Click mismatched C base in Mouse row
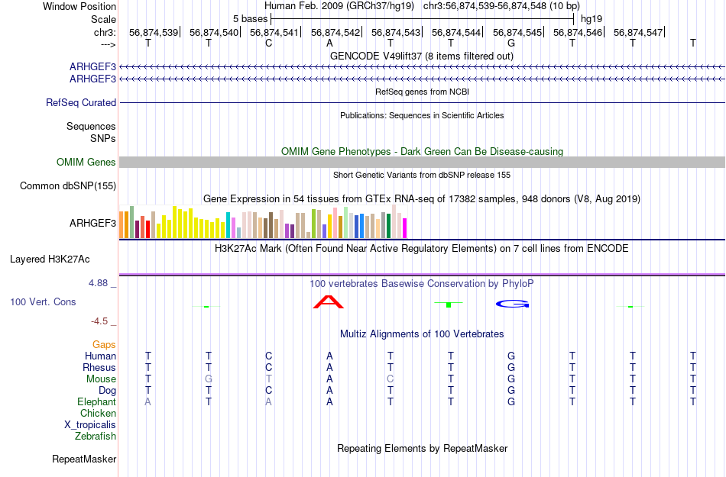This screenshot has width=726, height=477. point(391,379)
